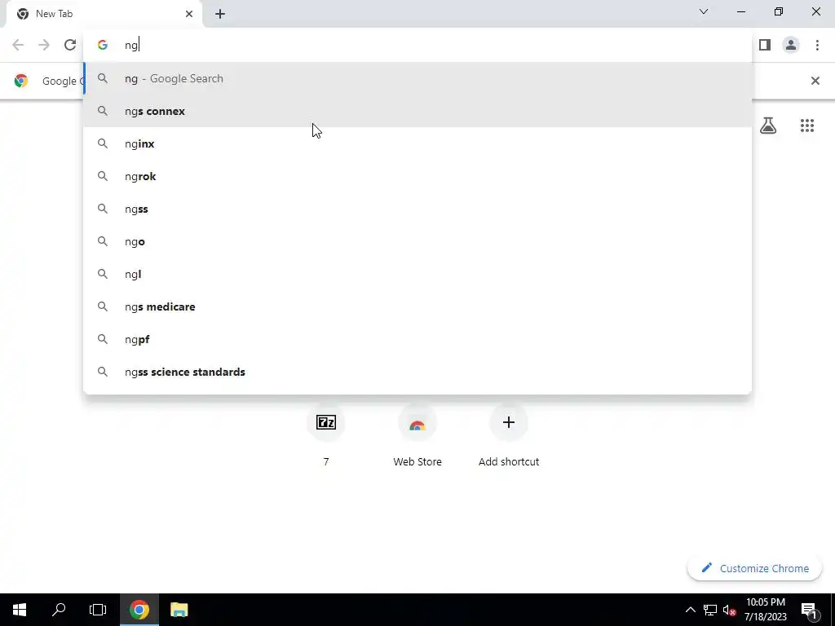
Task: Open Windows taskbar search
Action: [x=59, y=610]
